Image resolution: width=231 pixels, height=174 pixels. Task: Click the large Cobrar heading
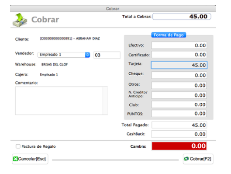tap(45, 20)
